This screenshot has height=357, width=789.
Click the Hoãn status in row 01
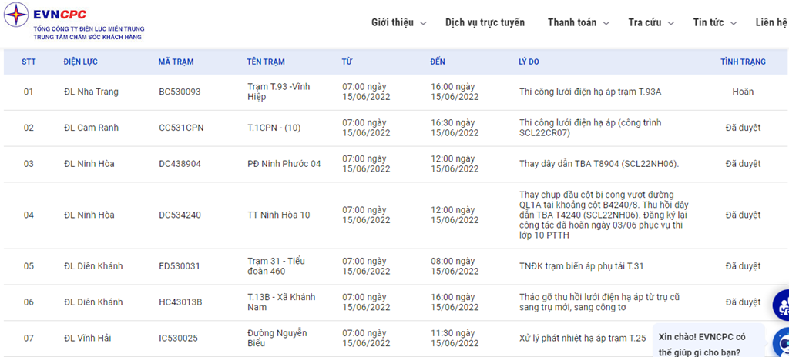[743, 92]
